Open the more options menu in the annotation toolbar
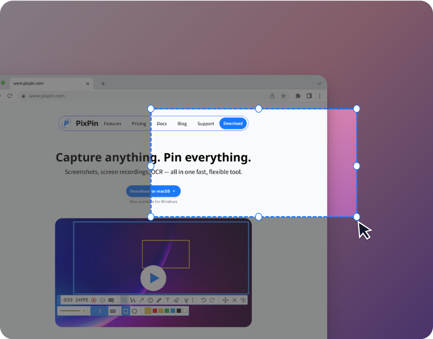Screen dimensions: 433x339 (193, 300)
